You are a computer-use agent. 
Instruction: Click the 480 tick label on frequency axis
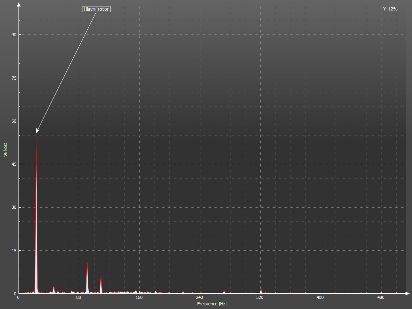pyautogui.click(x=381, y=298)
